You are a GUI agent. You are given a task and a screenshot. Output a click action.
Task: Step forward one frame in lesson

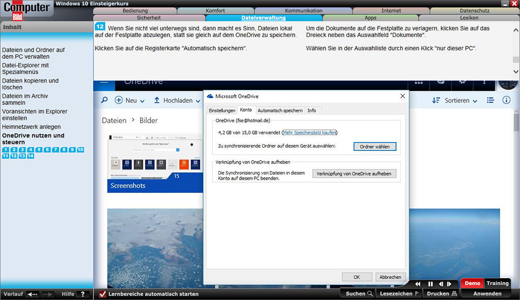[x=449, y=284]
